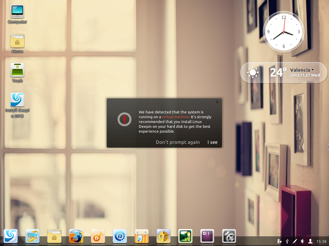Click the USB device tray icon
Viewport: 329px width, 246px height.
(x=287, y=241)
